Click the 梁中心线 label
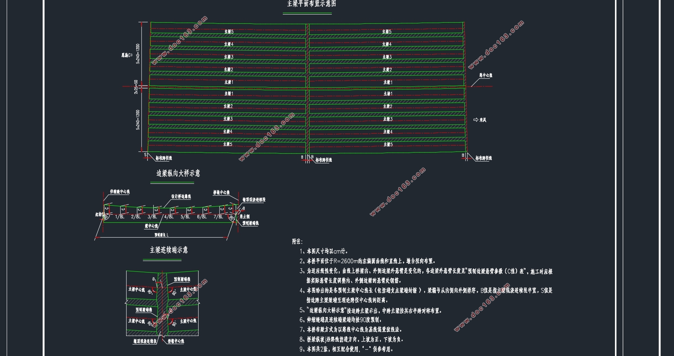The width and height of the screenshot is (674, 356). coord(151,226)
